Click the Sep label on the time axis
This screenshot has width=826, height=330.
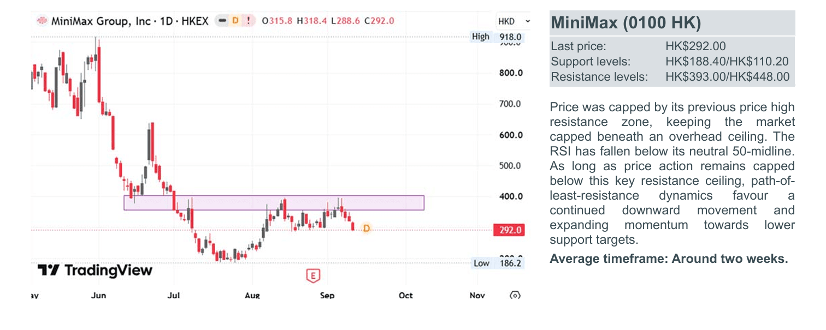click(327, 295)
